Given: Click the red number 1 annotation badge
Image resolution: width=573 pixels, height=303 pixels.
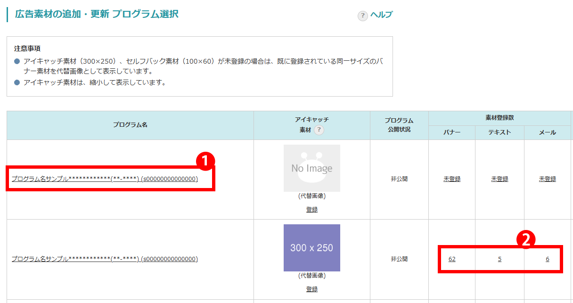Looking at the screenshot, I should coord(205,161).
